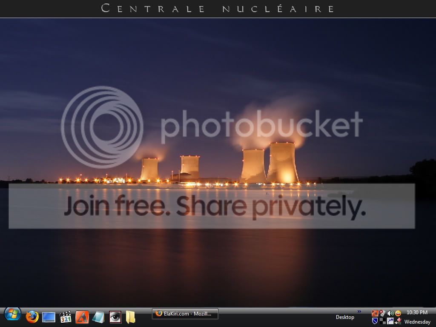Click the blue dots tray icon
Screen dimensions: 436x327
tap(390, 321)
